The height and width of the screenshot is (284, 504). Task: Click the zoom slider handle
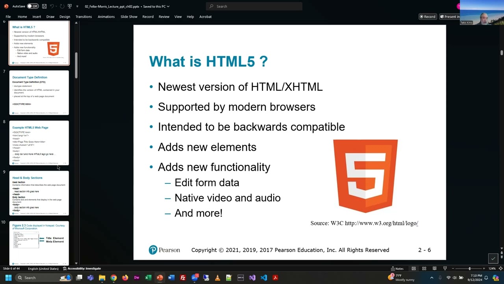click(x=469, y=269)
